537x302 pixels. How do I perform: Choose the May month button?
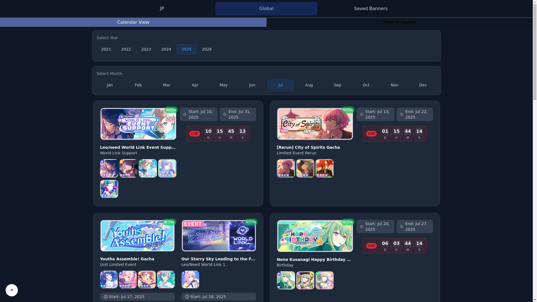click(x=223, y=85)
